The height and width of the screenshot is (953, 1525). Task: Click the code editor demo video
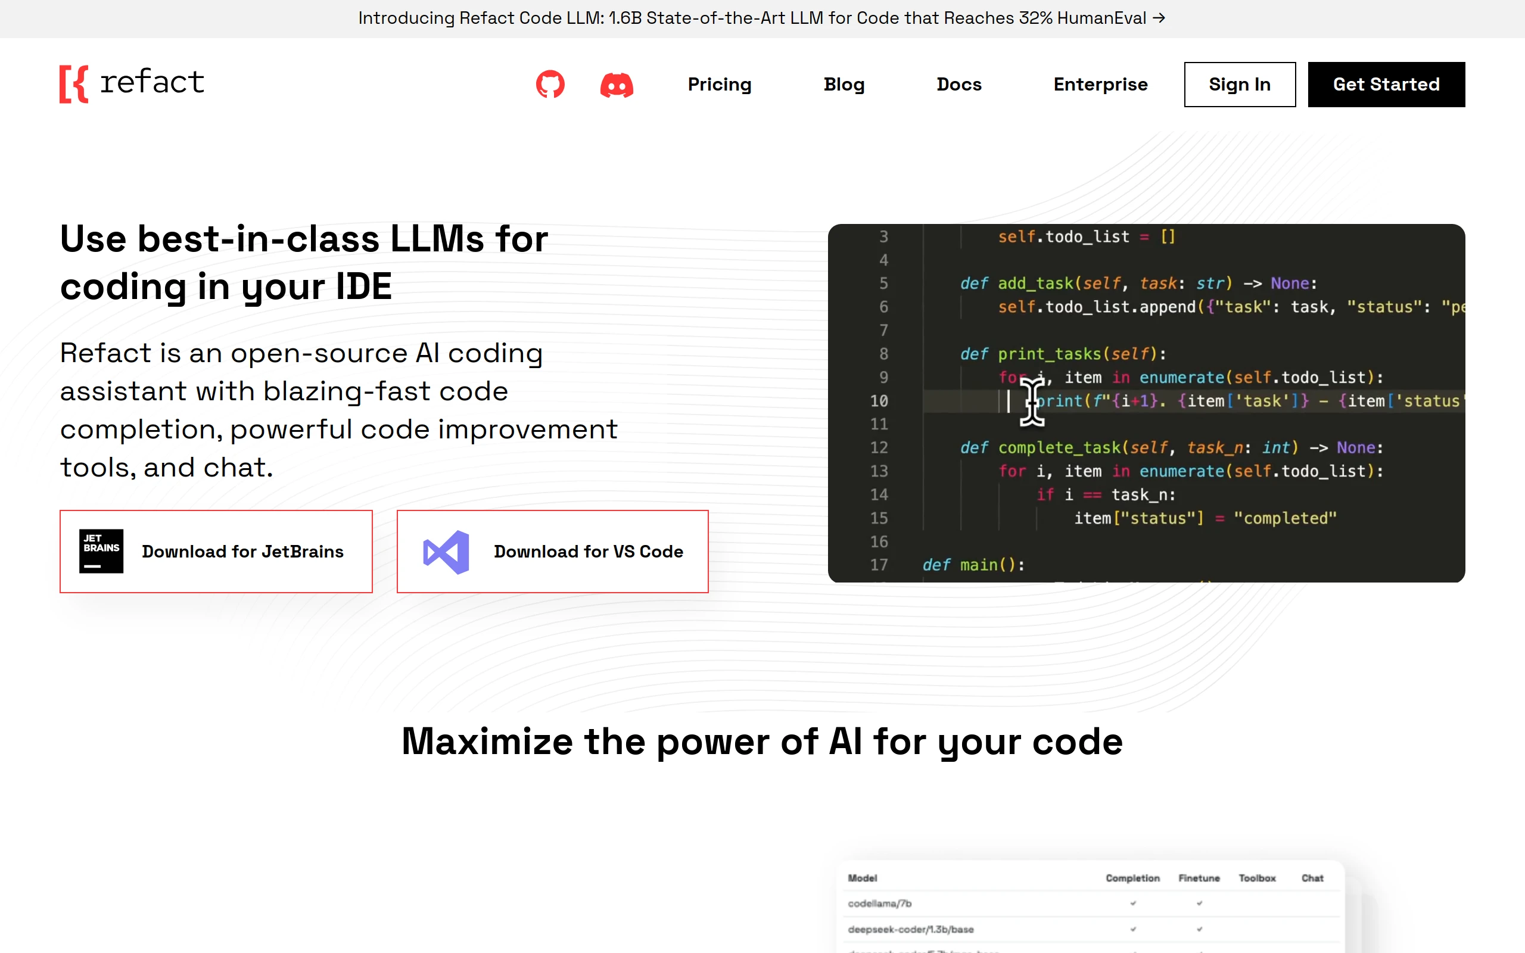tap(1146, 403)
